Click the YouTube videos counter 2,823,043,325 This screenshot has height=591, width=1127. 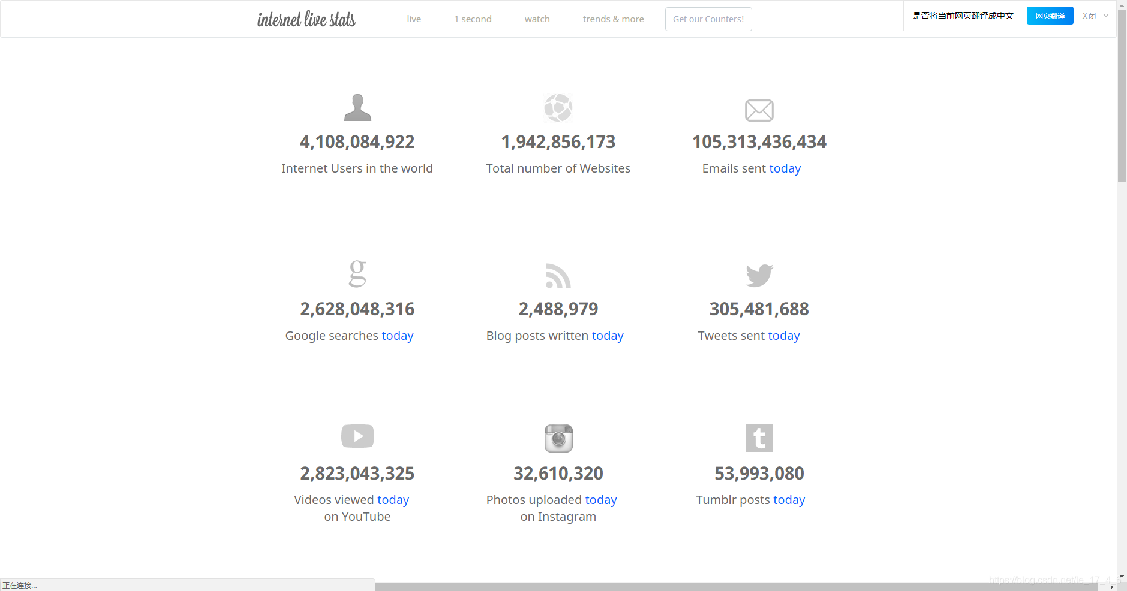pyautogui.click(x=357, y=474)
